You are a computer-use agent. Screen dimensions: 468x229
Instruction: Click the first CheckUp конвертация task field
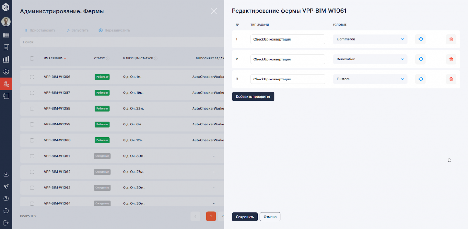click(x=287, y=39)
